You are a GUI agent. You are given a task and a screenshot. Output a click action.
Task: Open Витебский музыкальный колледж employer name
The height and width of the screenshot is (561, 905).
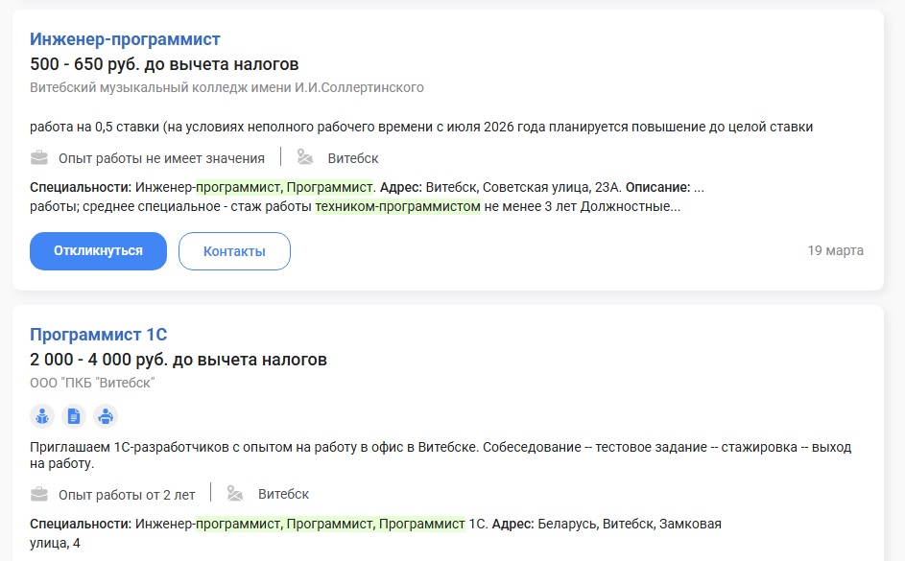point(226,88)
